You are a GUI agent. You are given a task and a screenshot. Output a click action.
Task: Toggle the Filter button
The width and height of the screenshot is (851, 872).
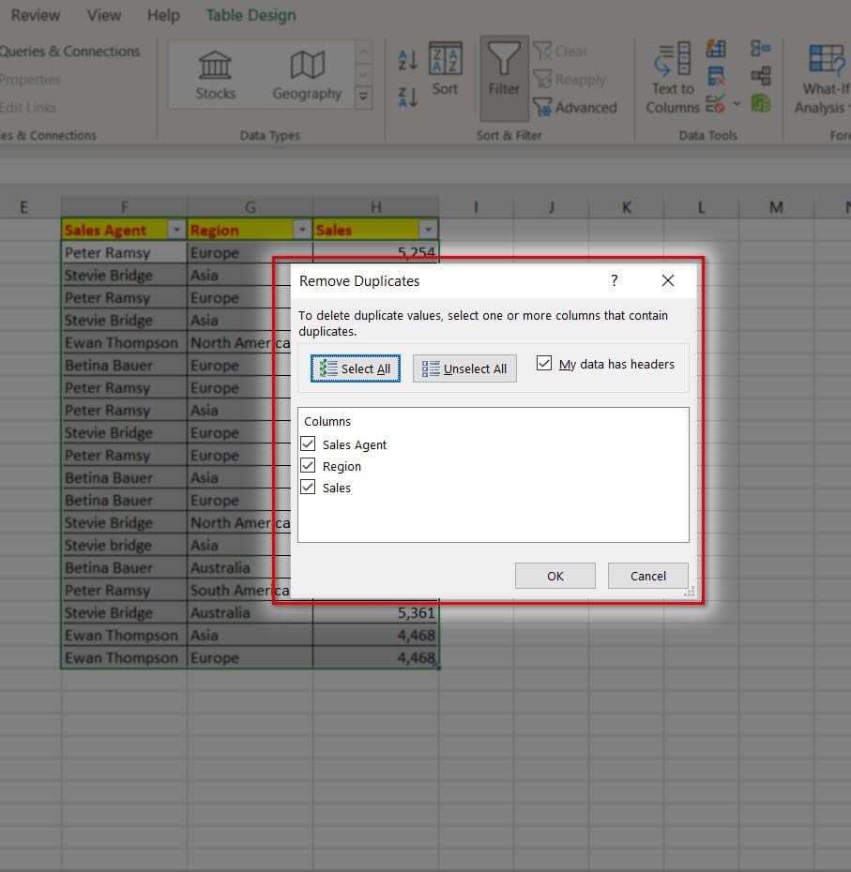click(x=503, y=75)
